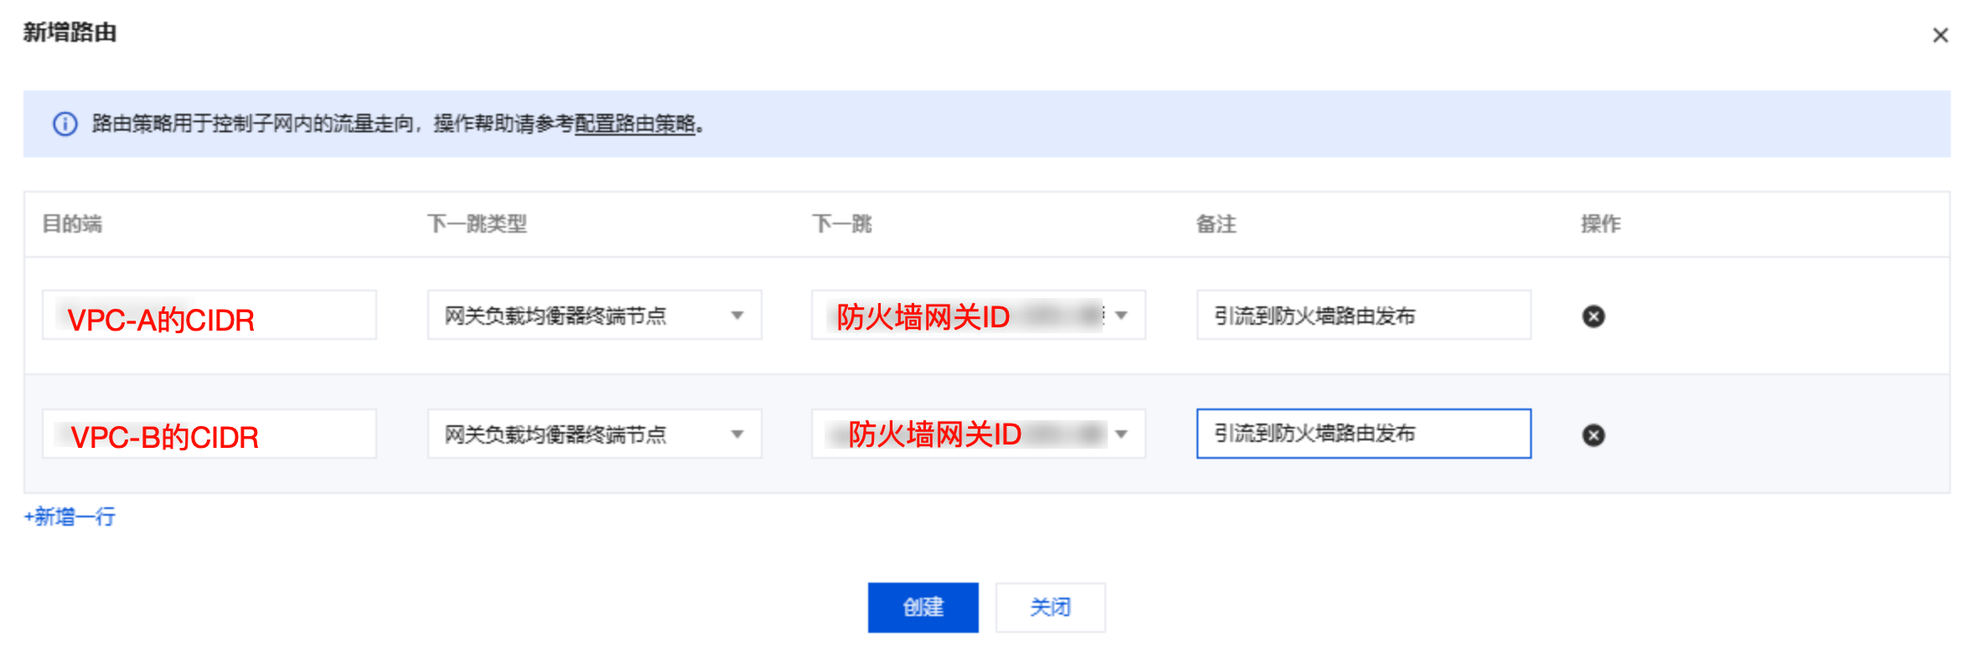Focus the VPC-B的CIDR destination field
The width and height of the screenshot is (1981, 663).
(209, 434)
